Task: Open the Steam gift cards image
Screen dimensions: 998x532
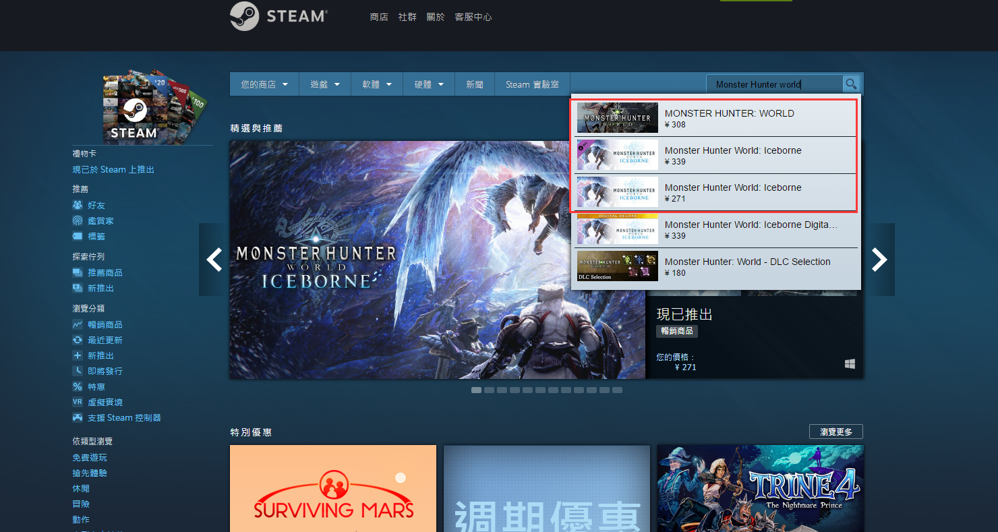Action: 154,105
